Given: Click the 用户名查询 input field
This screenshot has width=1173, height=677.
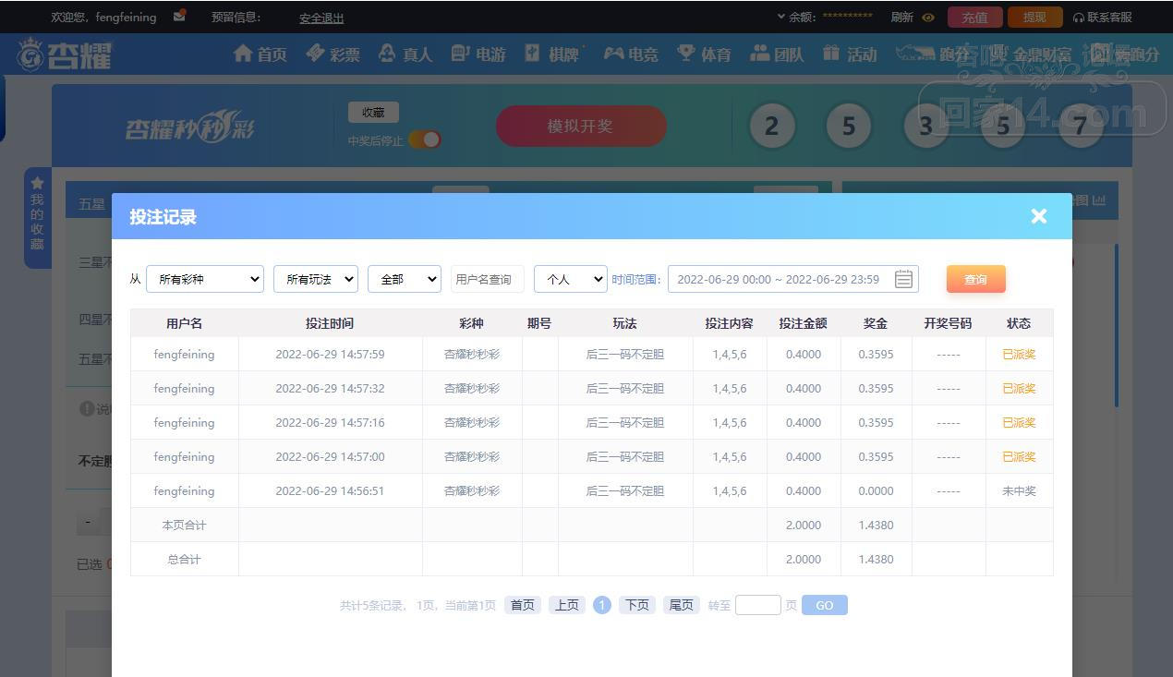Looking at the screenshot, I should click(487, 279).
